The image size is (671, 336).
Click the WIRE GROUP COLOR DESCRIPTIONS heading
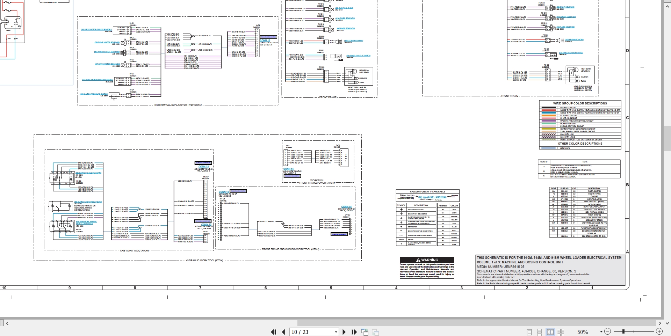coord(580,103)
